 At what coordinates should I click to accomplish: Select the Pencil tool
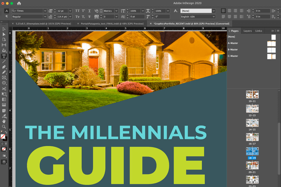click(4, 72)
